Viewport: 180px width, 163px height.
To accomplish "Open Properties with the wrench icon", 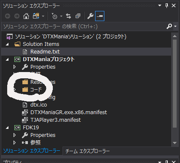I will (90, 16).
